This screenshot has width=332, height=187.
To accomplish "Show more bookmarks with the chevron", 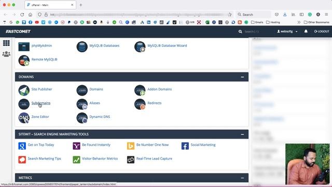I will click(x=299, y=22).
